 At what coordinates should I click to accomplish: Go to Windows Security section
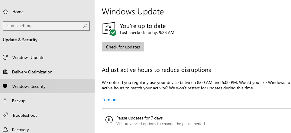[47, 86]
